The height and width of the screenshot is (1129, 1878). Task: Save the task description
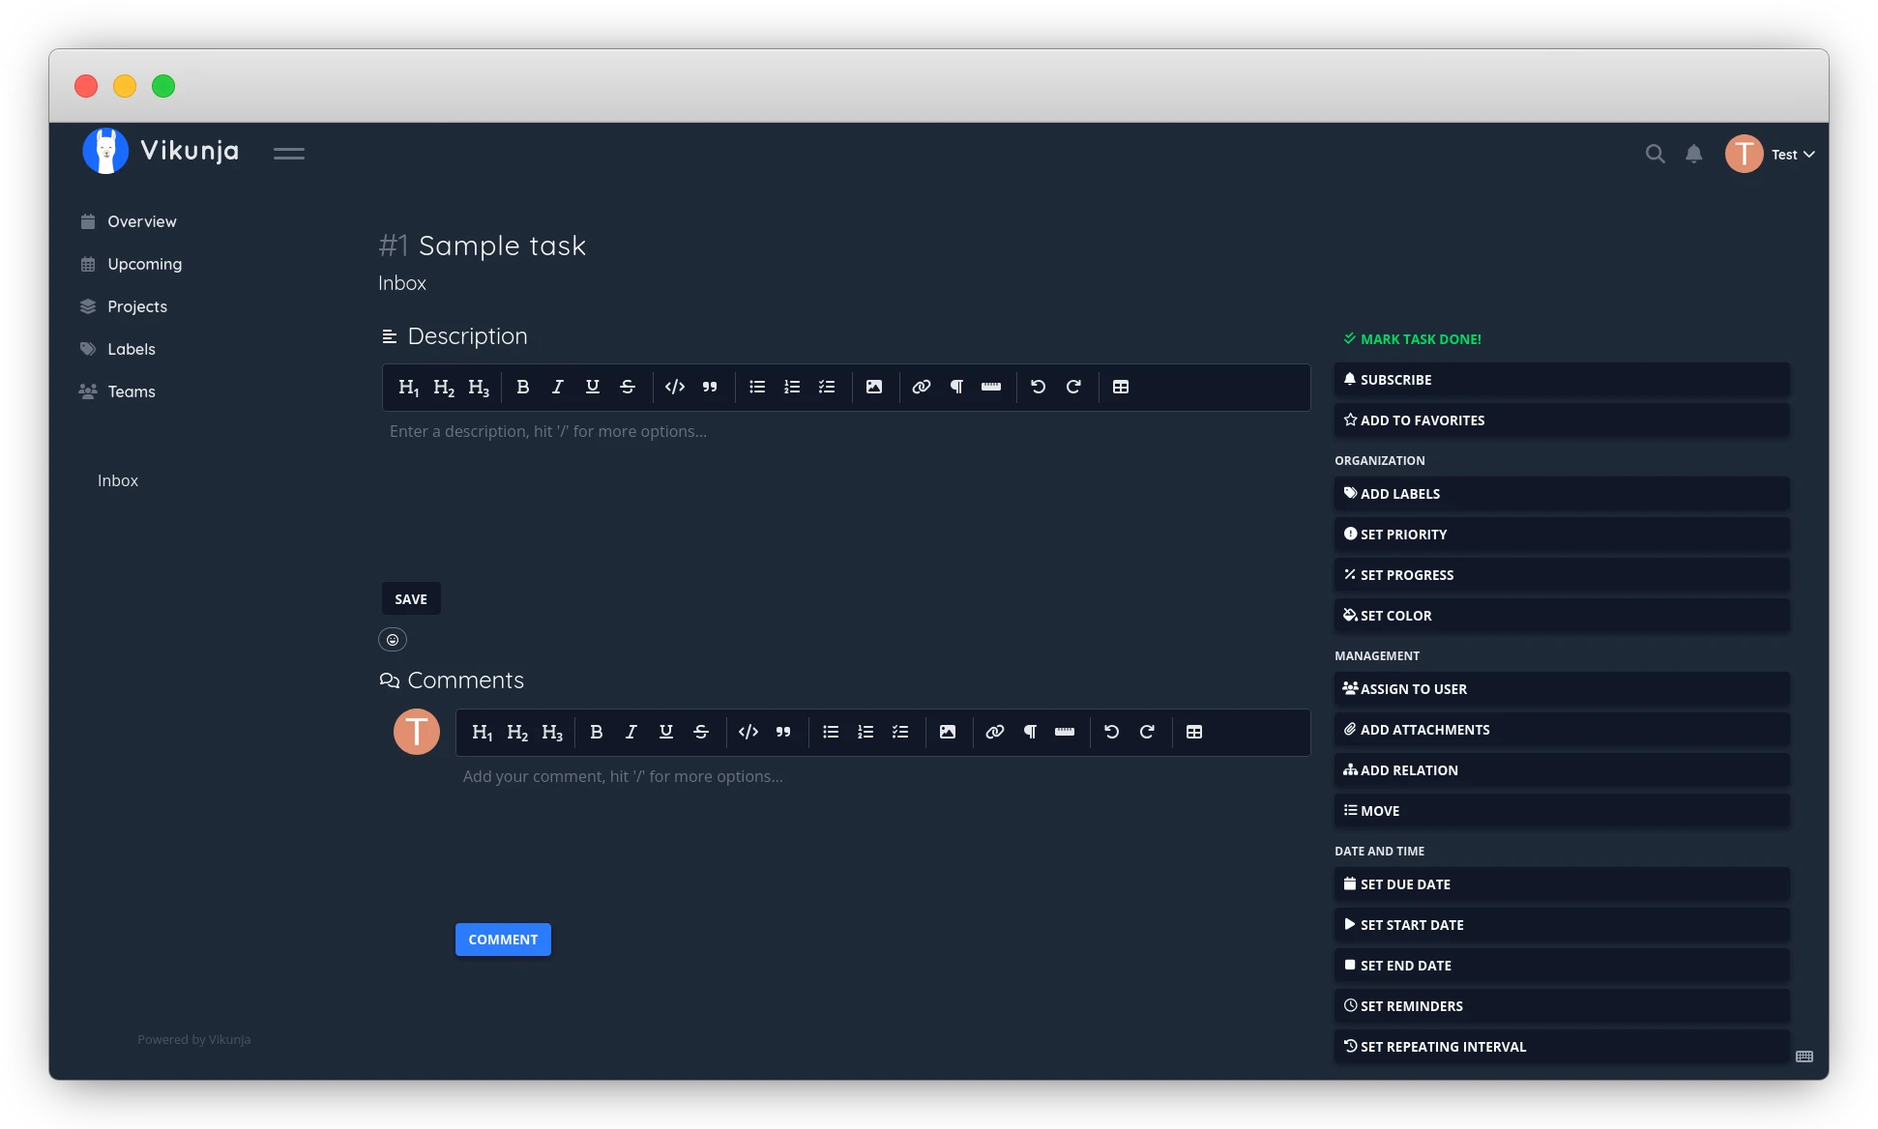(411, 599)
